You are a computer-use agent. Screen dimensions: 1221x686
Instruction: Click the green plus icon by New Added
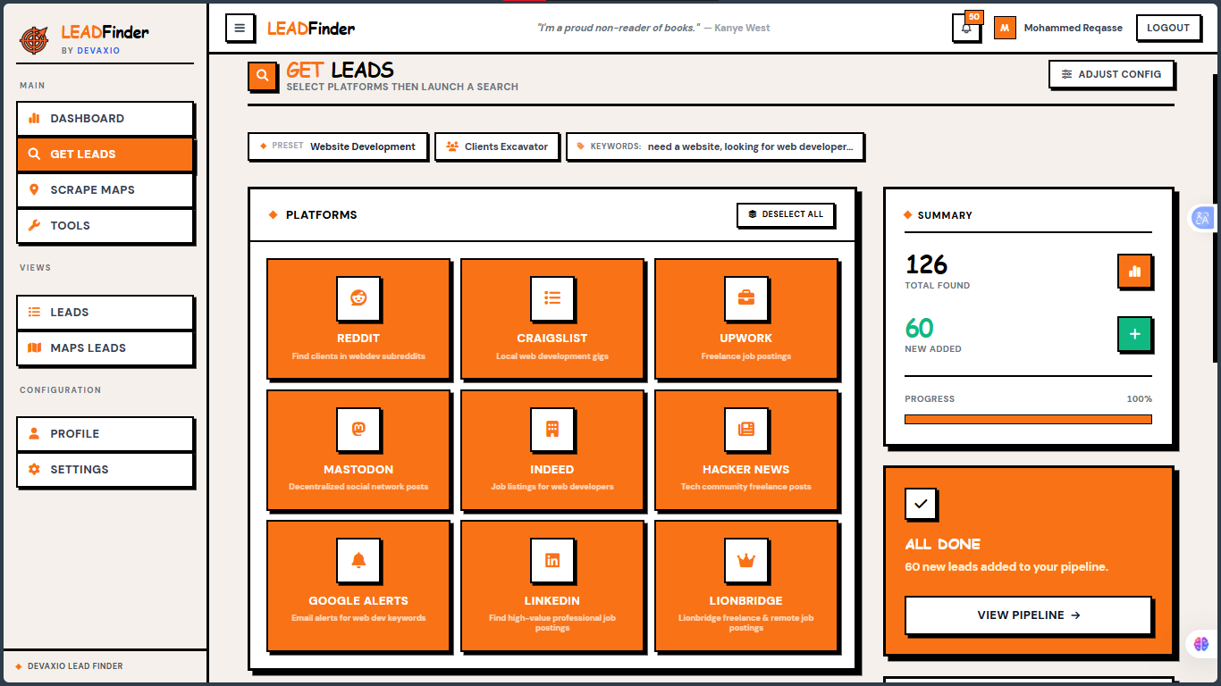click(x=1134, y=334)
